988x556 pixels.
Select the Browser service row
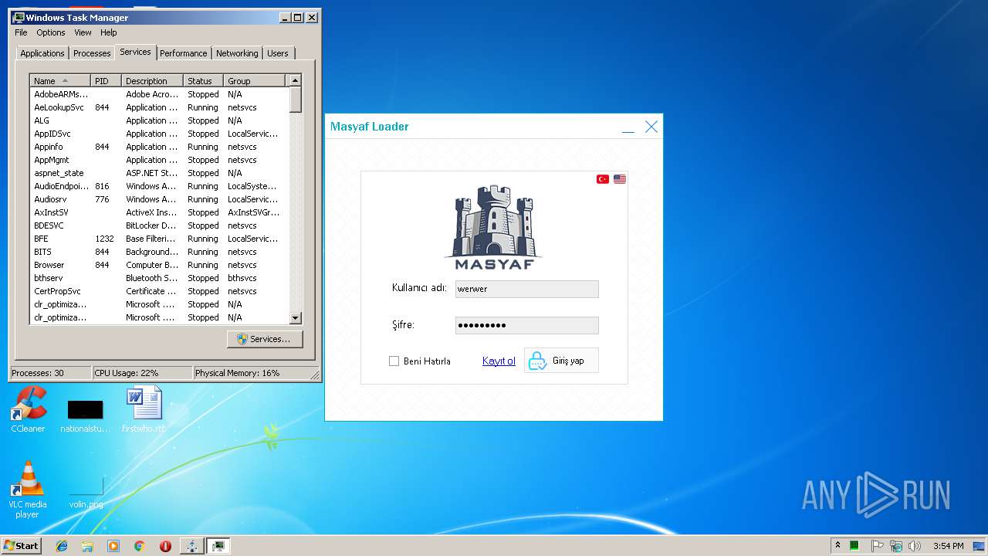click(159, 265)
